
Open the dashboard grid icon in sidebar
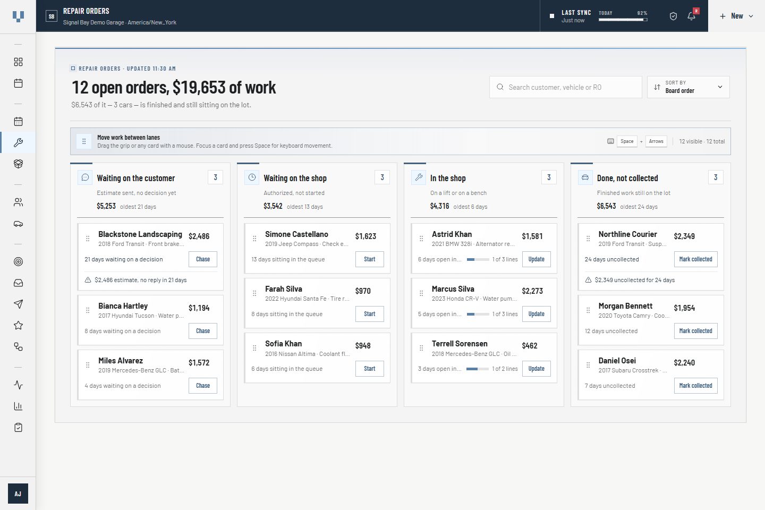pos(18,62)
